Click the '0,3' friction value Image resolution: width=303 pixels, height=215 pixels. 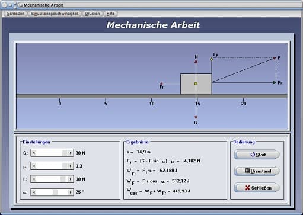pyautogui.click(x=79, y=166)
